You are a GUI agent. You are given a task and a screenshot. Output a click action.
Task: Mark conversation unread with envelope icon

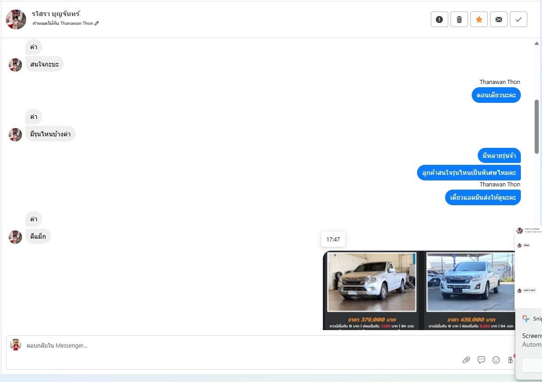498,19
